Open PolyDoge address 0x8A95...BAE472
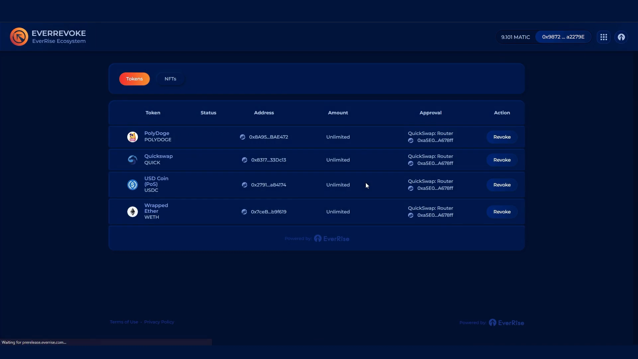The height and width of the screenshot is (359, 638). point(268,137)
